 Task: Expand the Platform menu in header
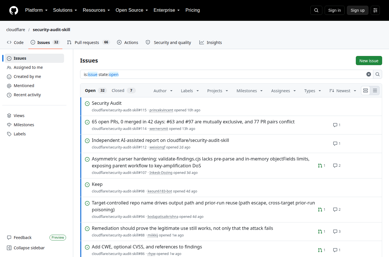click(36, 10)
